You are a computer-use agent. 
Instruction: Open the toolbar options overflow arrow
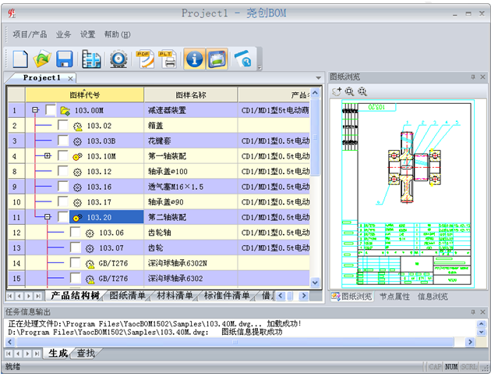(260, 67)
